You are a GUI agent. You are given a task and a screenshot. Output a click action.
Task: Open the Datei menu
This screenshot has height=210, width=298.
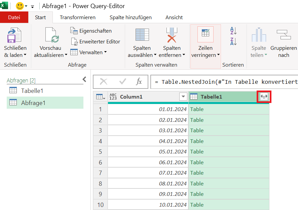click(14, 17)
